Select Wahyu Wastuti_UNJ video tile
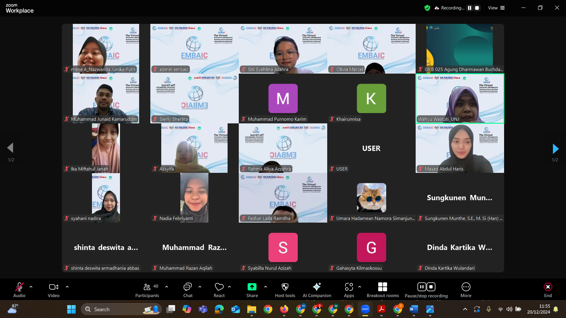566x318 pixels. [x=460, y=98]
